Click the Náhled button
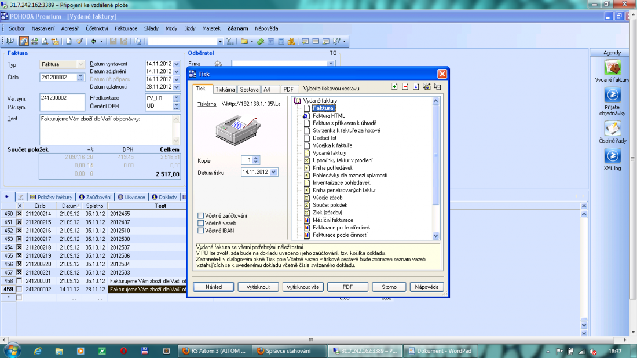637x358 pixels. 213,287
